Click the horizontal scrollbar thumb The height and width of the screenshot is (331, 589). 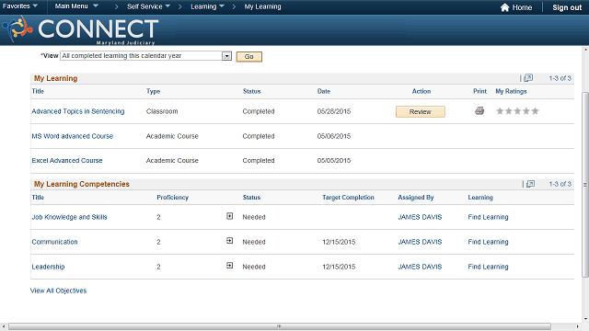[280, 326]
